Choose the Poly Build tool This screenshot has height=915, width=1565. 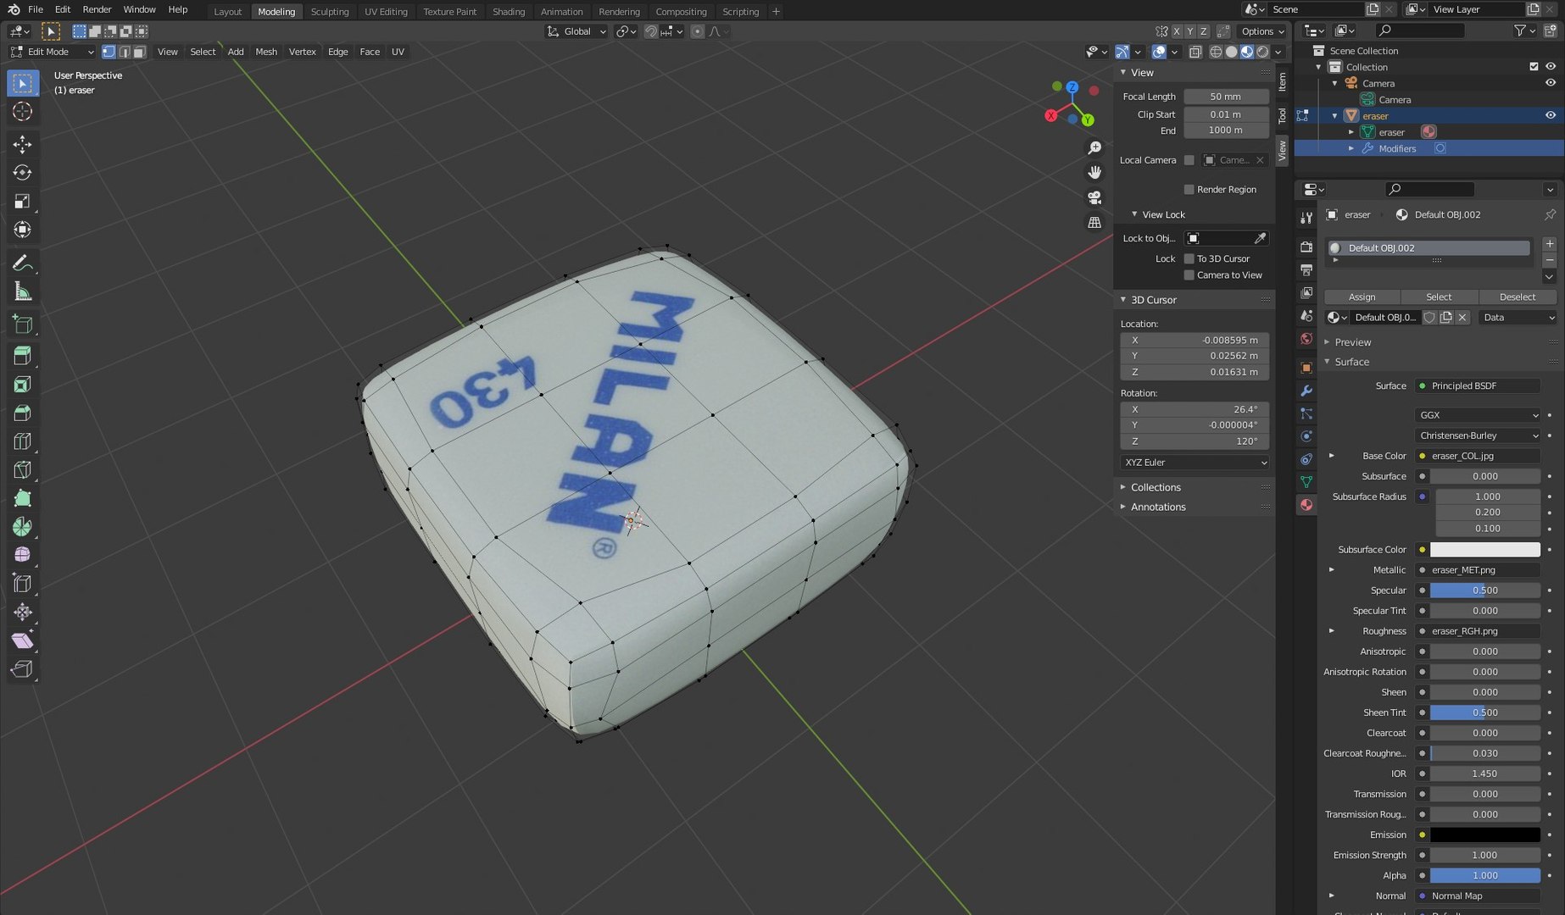(x=23, y=498)
